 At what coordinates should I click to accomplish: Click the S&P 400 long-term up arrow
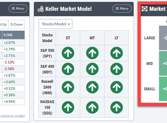(x=116, y=69)
